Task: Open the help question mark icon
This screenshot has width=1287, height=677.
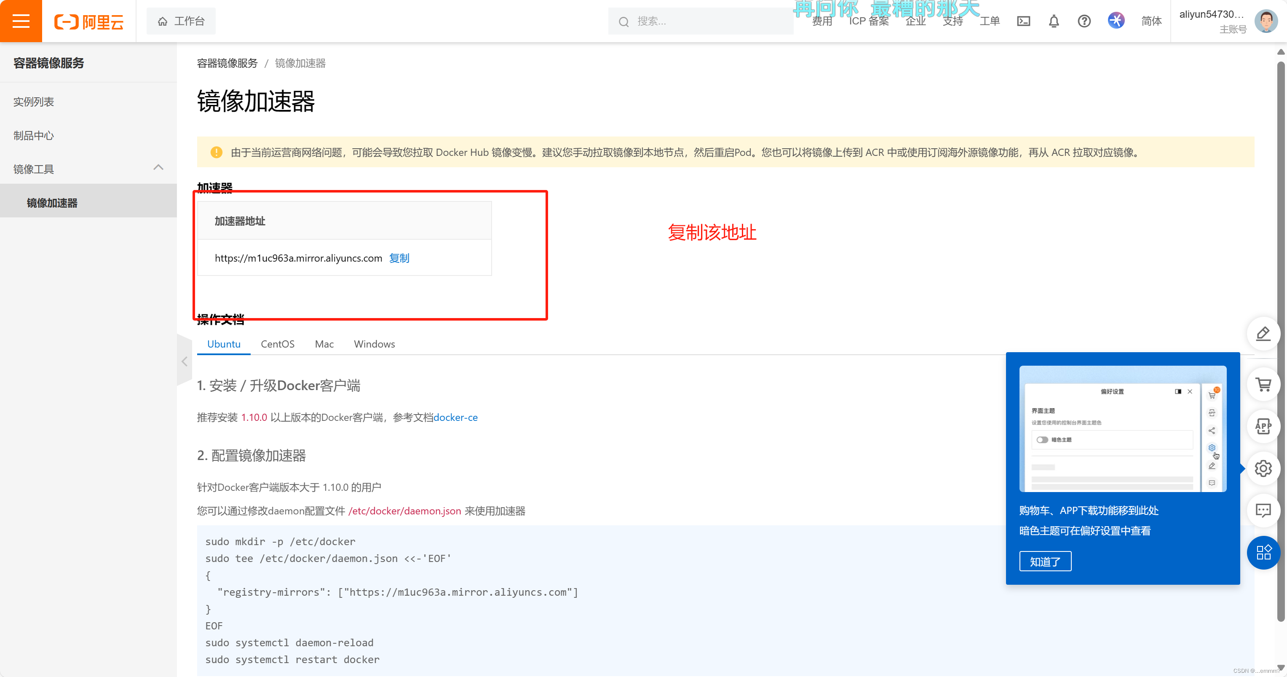Action: (x=1084, y=21)
